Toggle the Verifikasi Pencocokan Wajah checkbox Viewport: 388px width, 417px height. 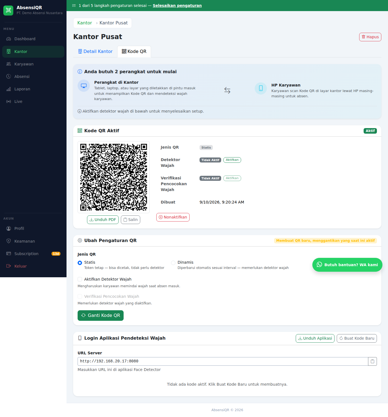80,296
